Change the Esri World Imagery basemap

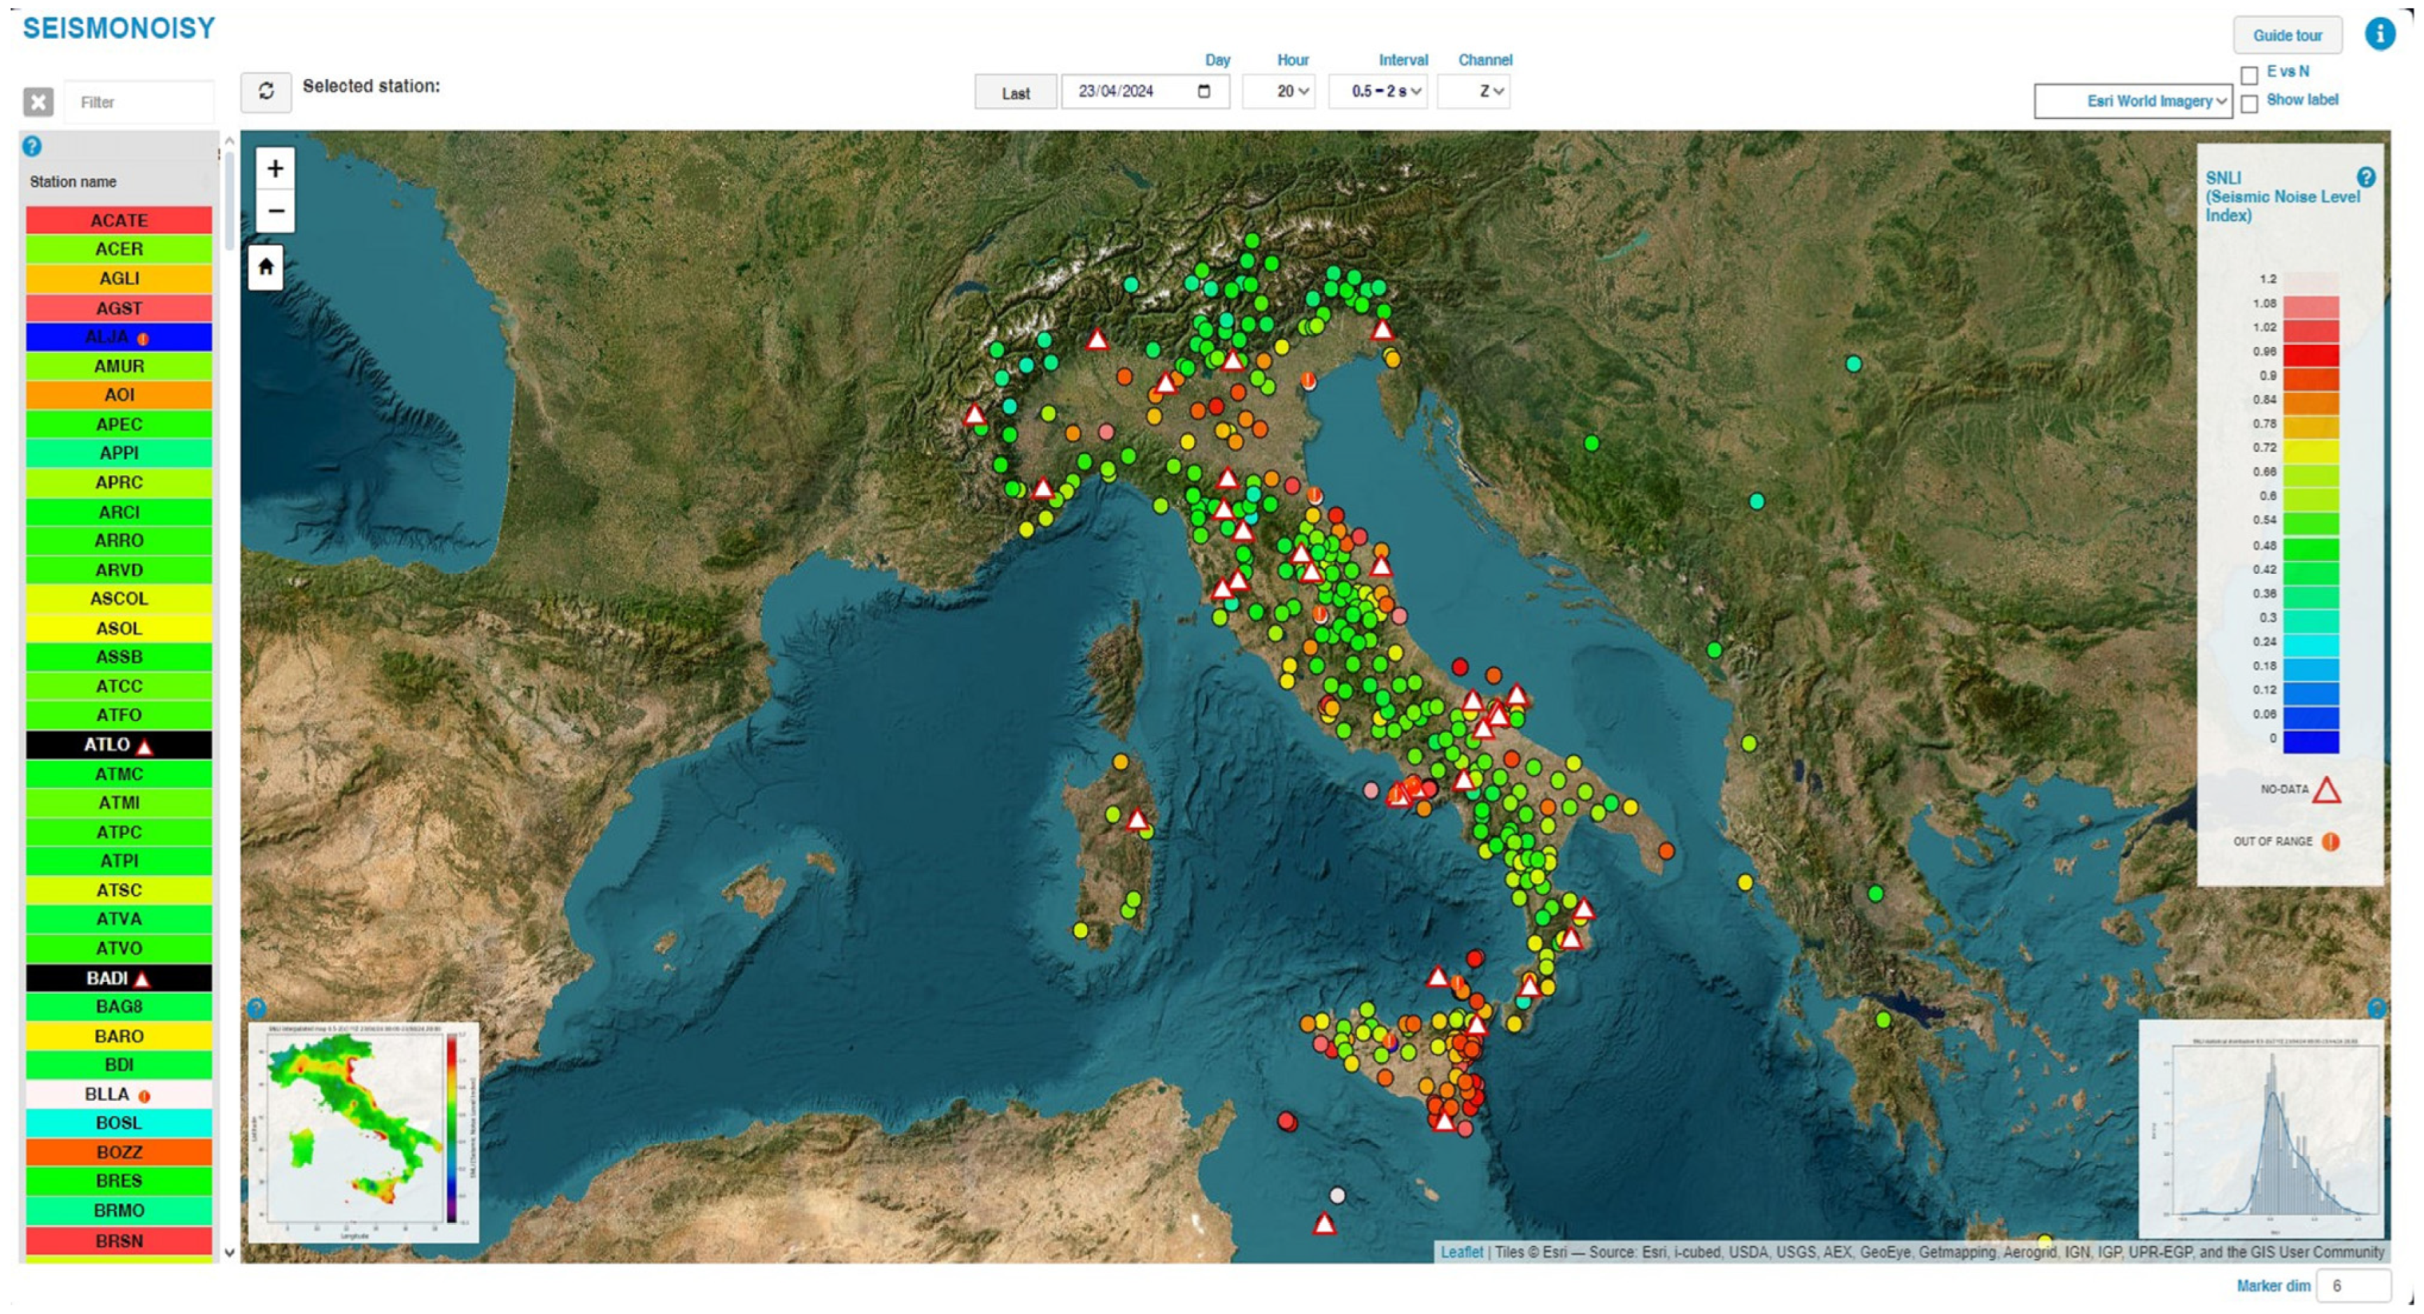click(x=2132, y=101)
